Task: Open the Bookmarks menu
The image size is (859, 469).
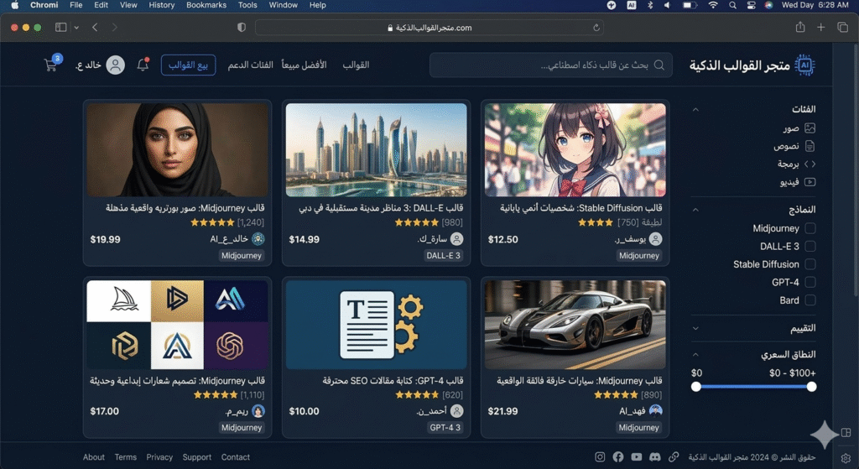Action: point(206,5)
